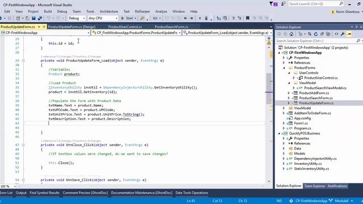Open the Output tab
Viewport: 363px width, 204px height.
(x=21, y=193)
